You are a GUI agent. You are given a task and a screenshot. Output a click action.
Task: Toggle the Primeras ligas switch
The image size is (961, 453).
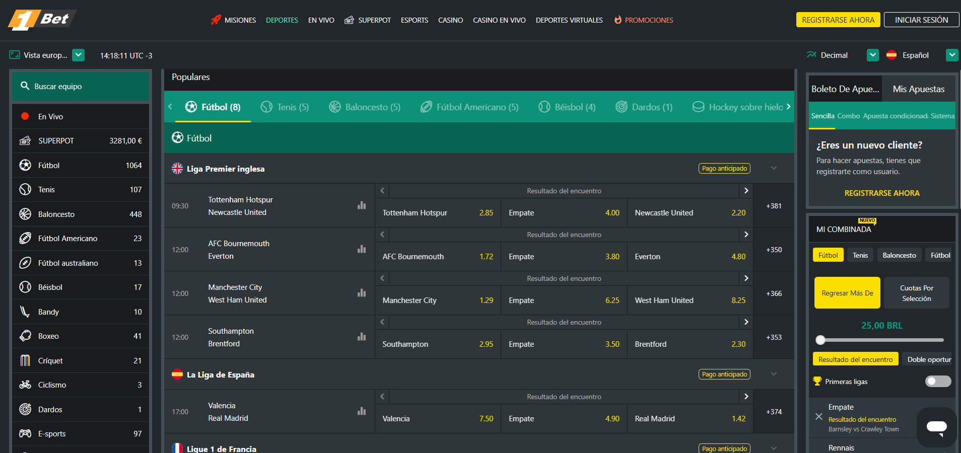pos(938,382)
